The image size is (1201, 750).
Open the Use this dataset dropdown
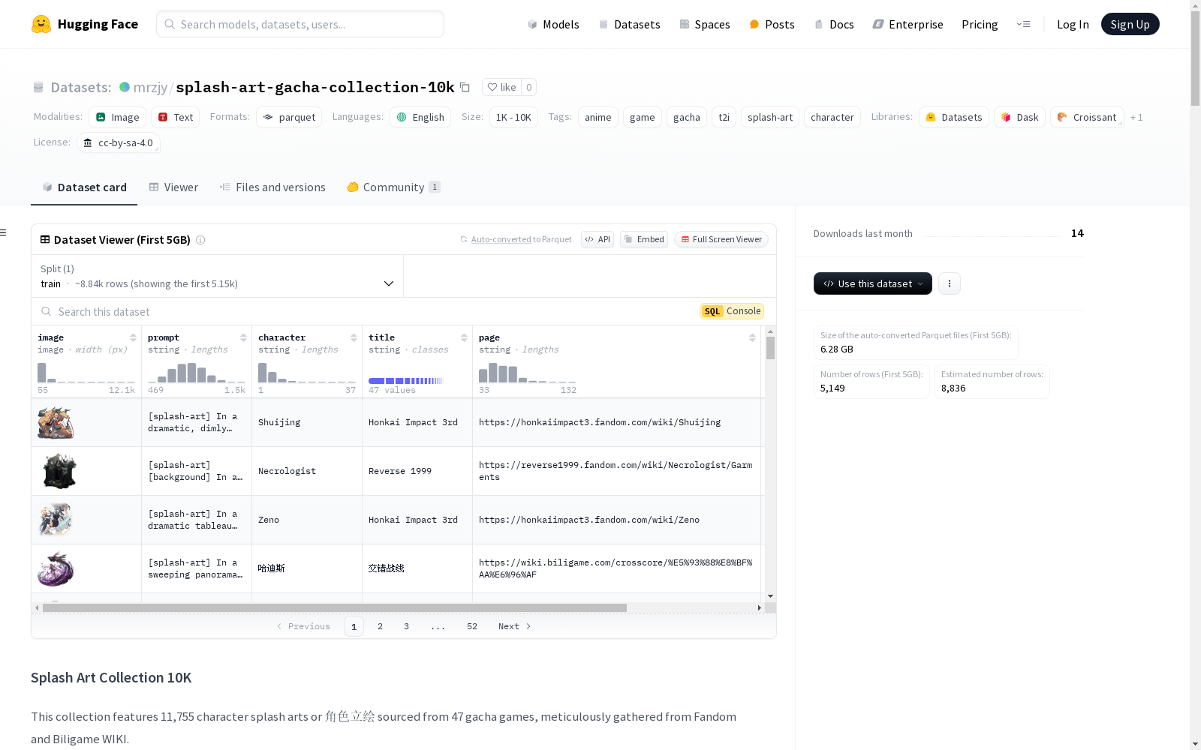[x=872, y=283]
